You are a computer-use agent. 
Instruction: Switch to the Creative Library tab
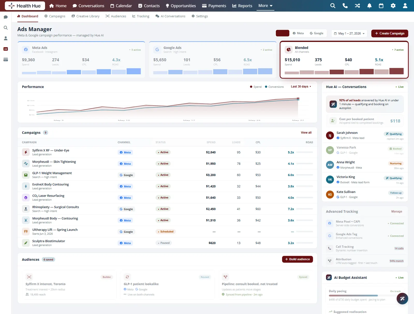pyautogui.click(x=86, y=16)
